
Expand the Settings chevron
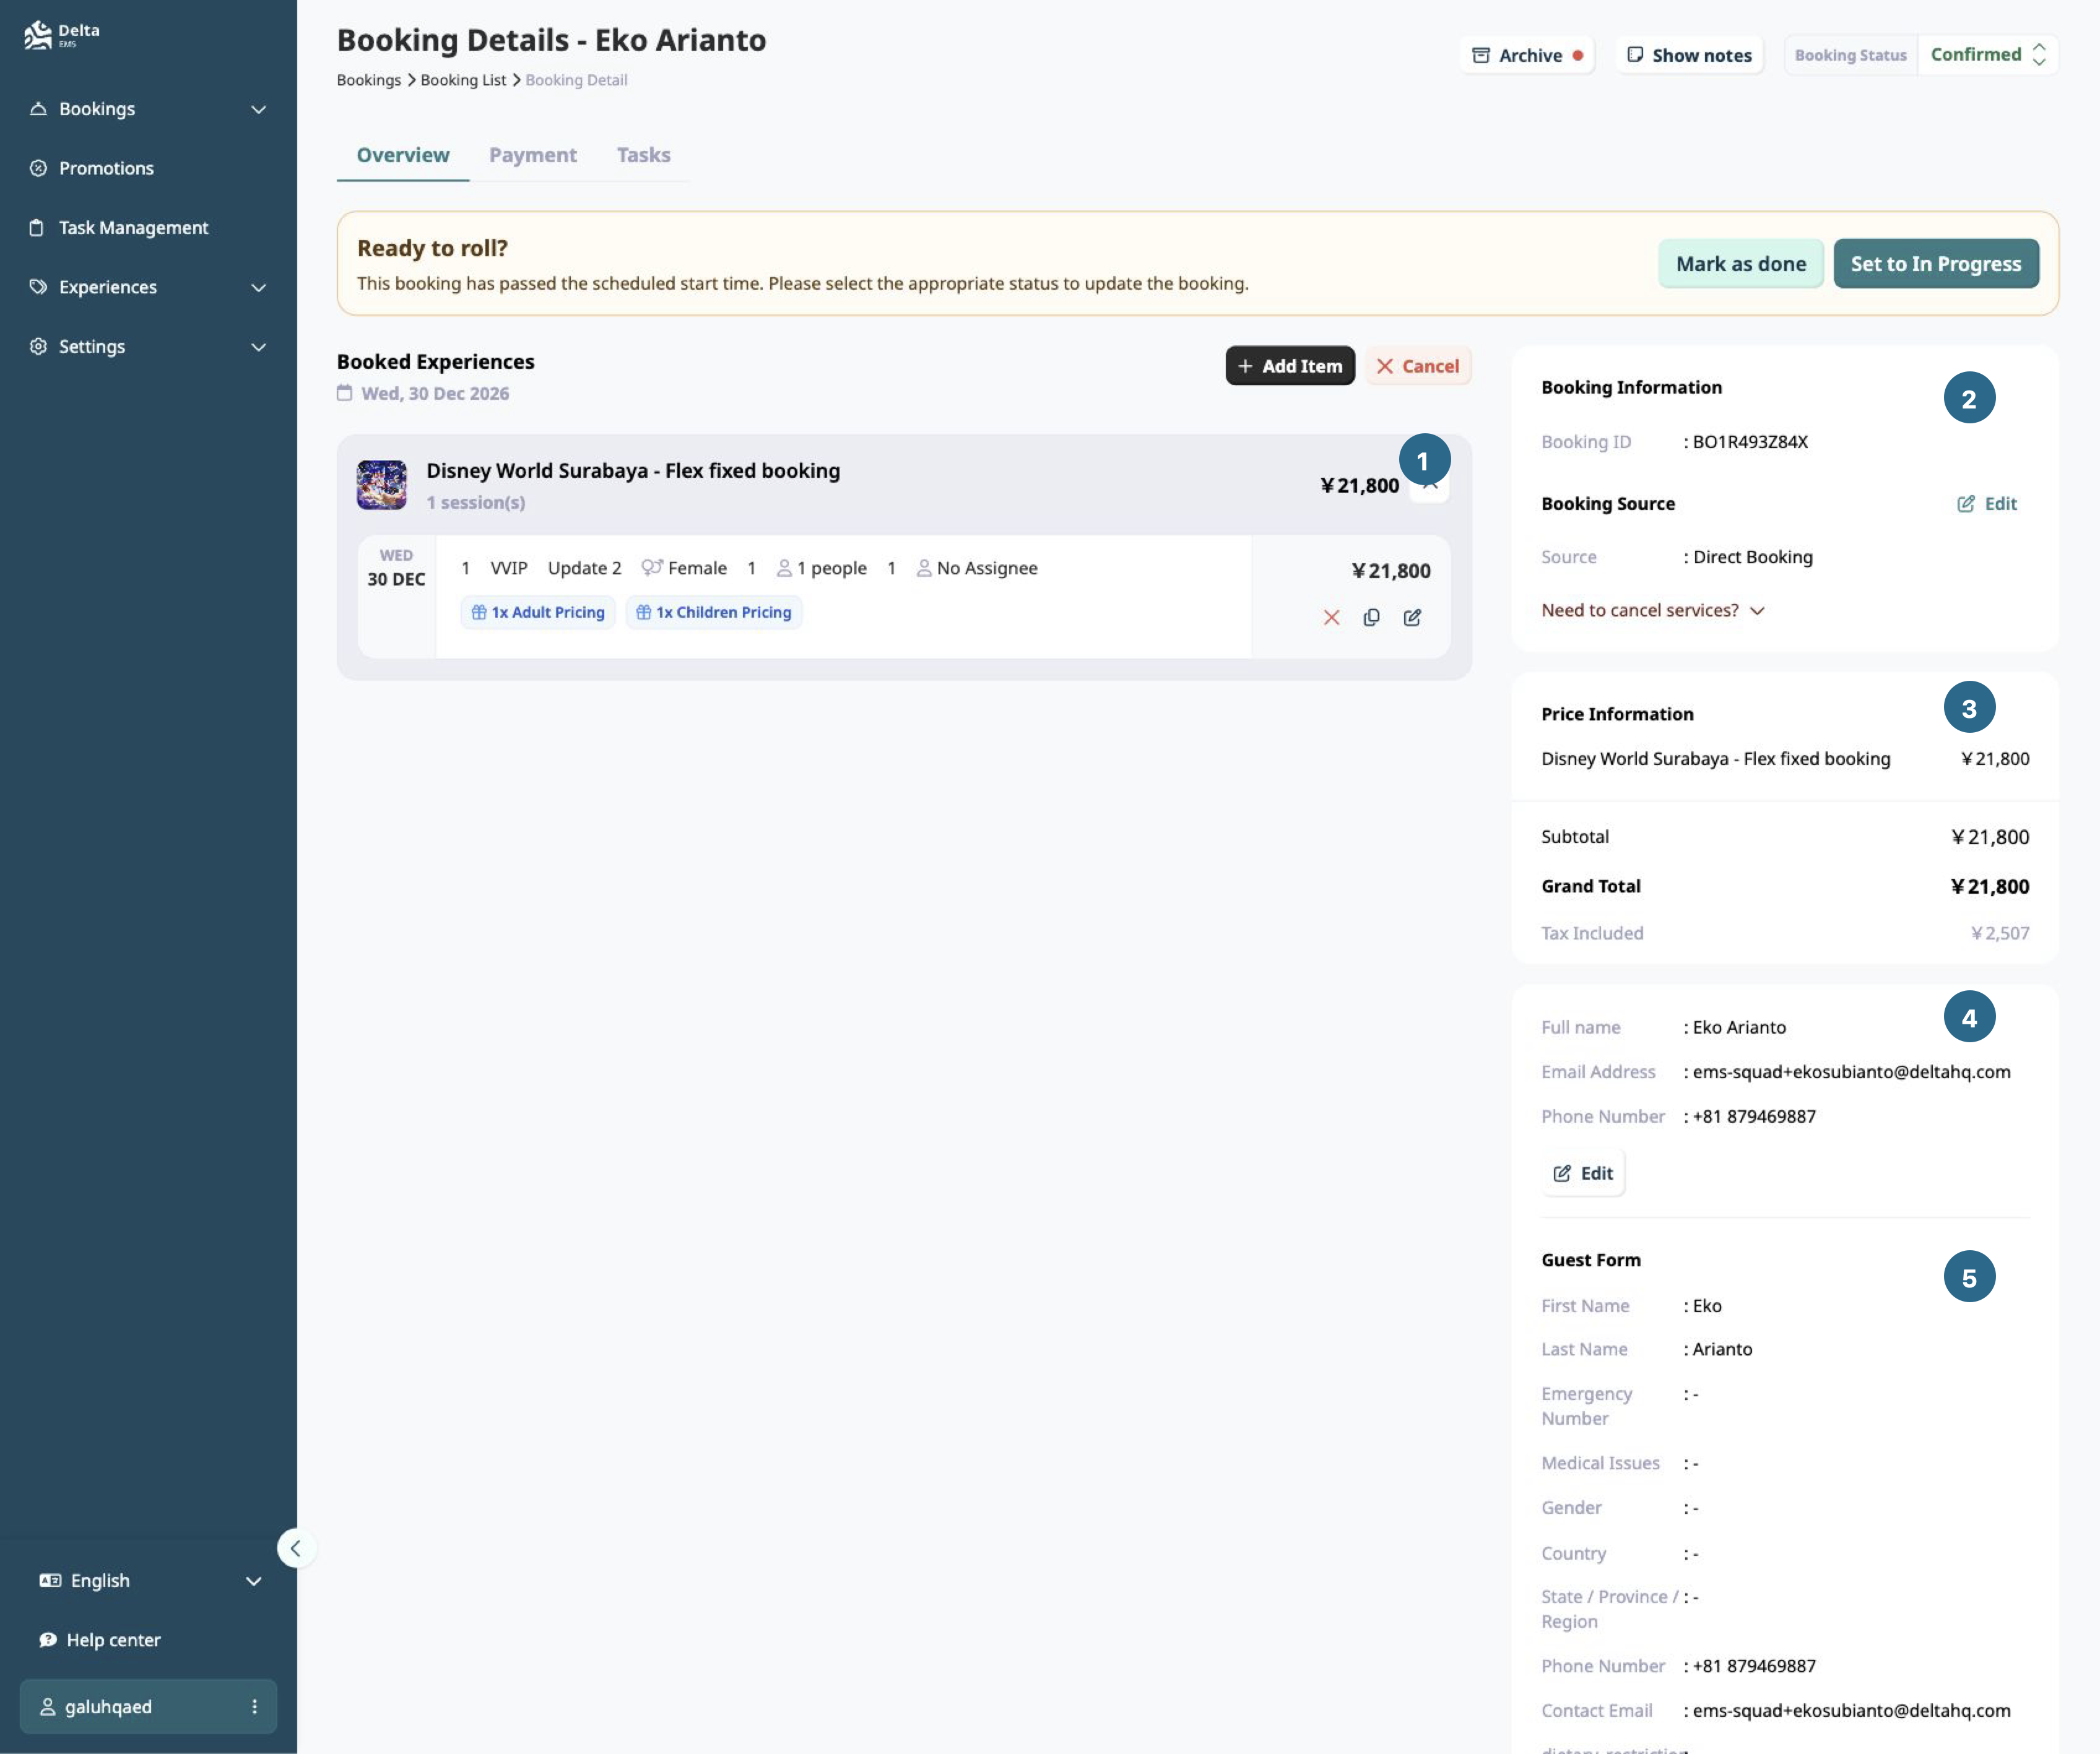(258, 347)
